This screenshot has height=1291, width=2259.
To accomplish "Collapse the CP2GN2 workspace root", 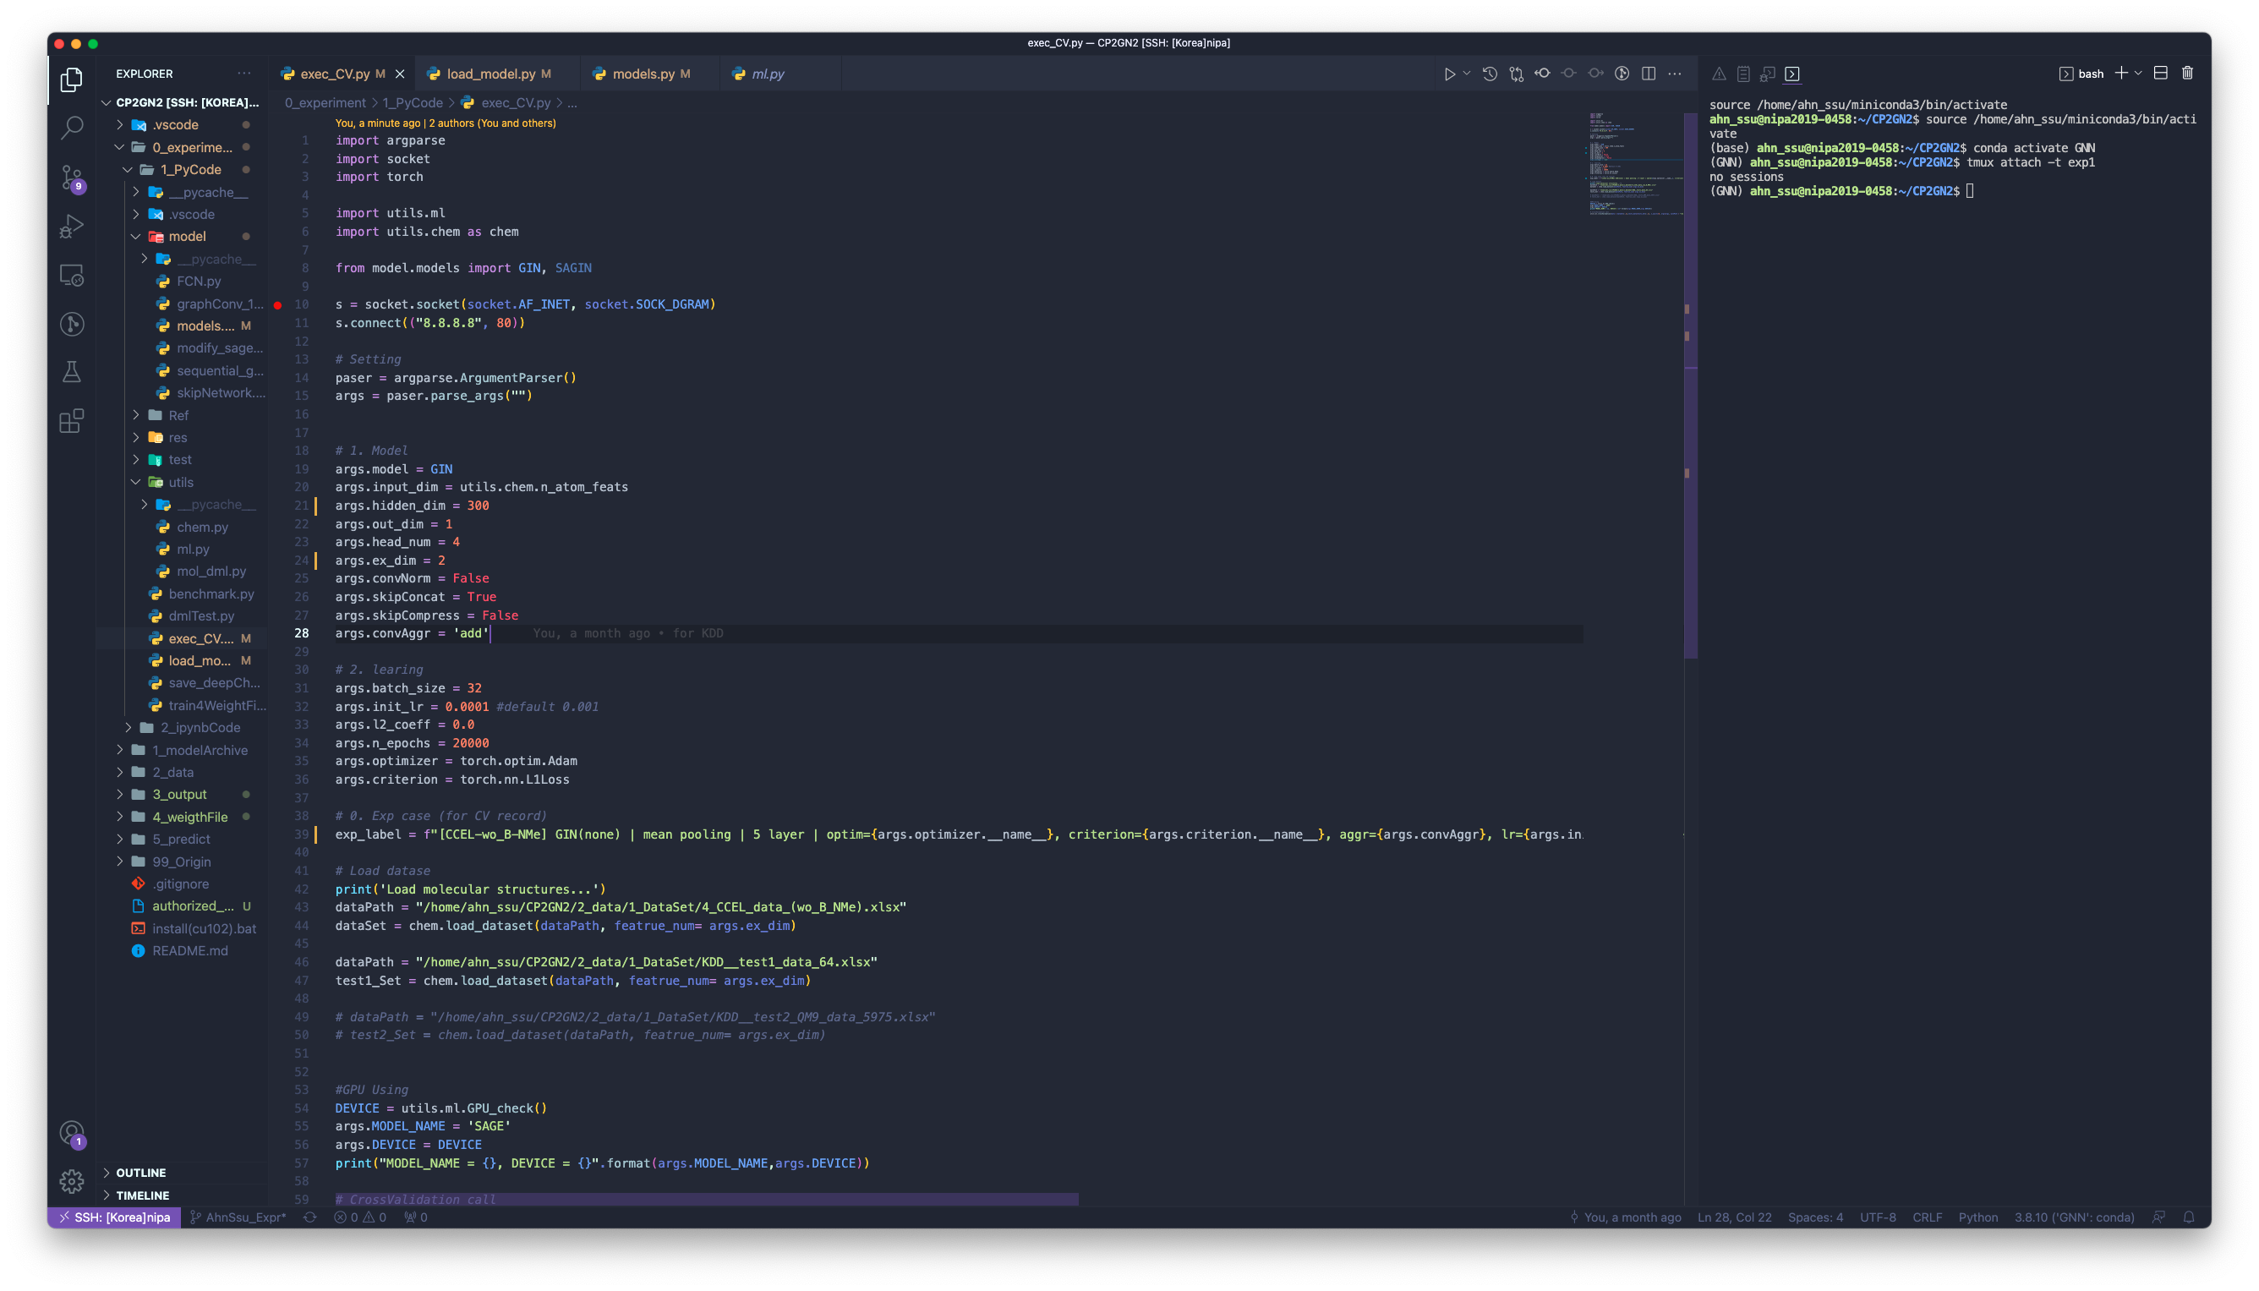I will pyautogui.click(x=183, y=102).
